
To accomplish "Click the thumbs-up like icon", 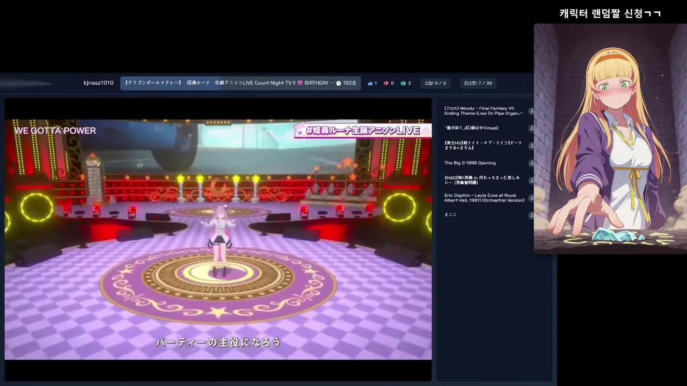I will 370,83.
